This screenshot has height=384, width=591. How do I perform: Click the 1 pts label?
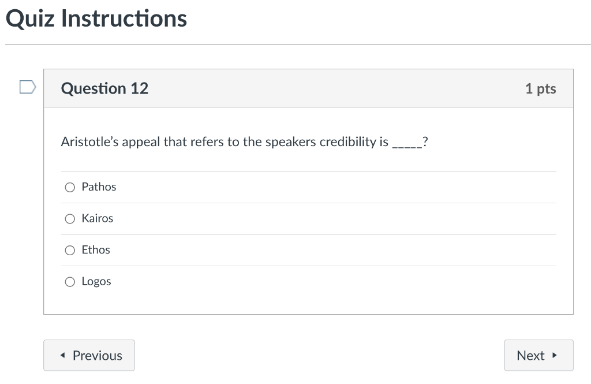pyautogui.click(x=541, y=88)
